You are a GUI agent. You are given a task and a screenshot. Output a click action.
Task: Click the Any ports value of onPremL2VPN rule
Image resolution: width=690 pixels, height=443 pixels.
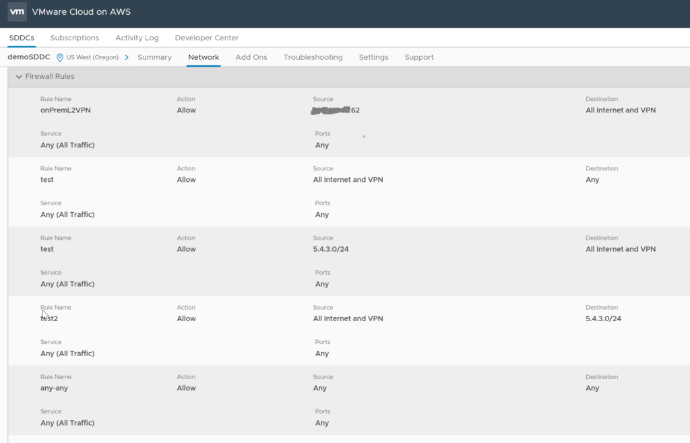[322, 145]
